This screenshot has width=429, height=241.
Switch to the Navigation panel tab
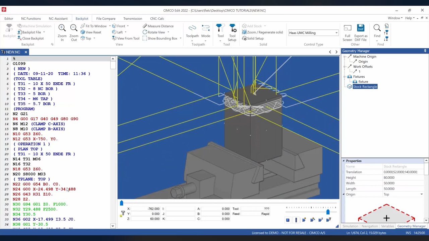click(370, 226)
